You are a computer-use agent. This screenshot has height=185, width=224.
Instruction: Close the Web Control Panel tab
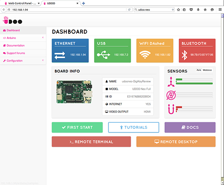(x=39, y=3)
